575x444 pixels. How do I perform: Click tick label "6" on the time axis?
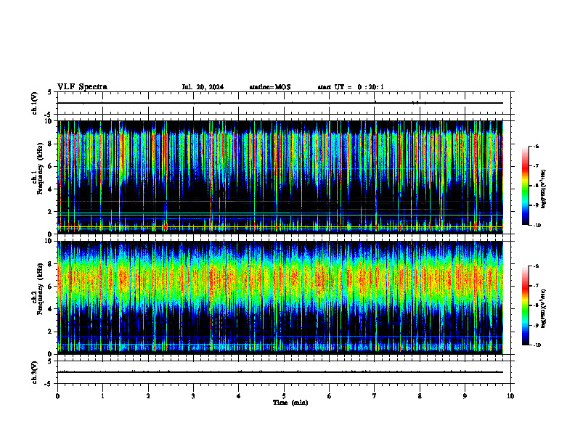[329, 396]
